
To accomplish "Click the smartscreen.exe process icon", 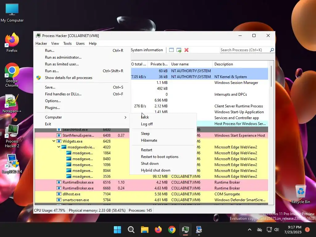I will pos(59,200).
